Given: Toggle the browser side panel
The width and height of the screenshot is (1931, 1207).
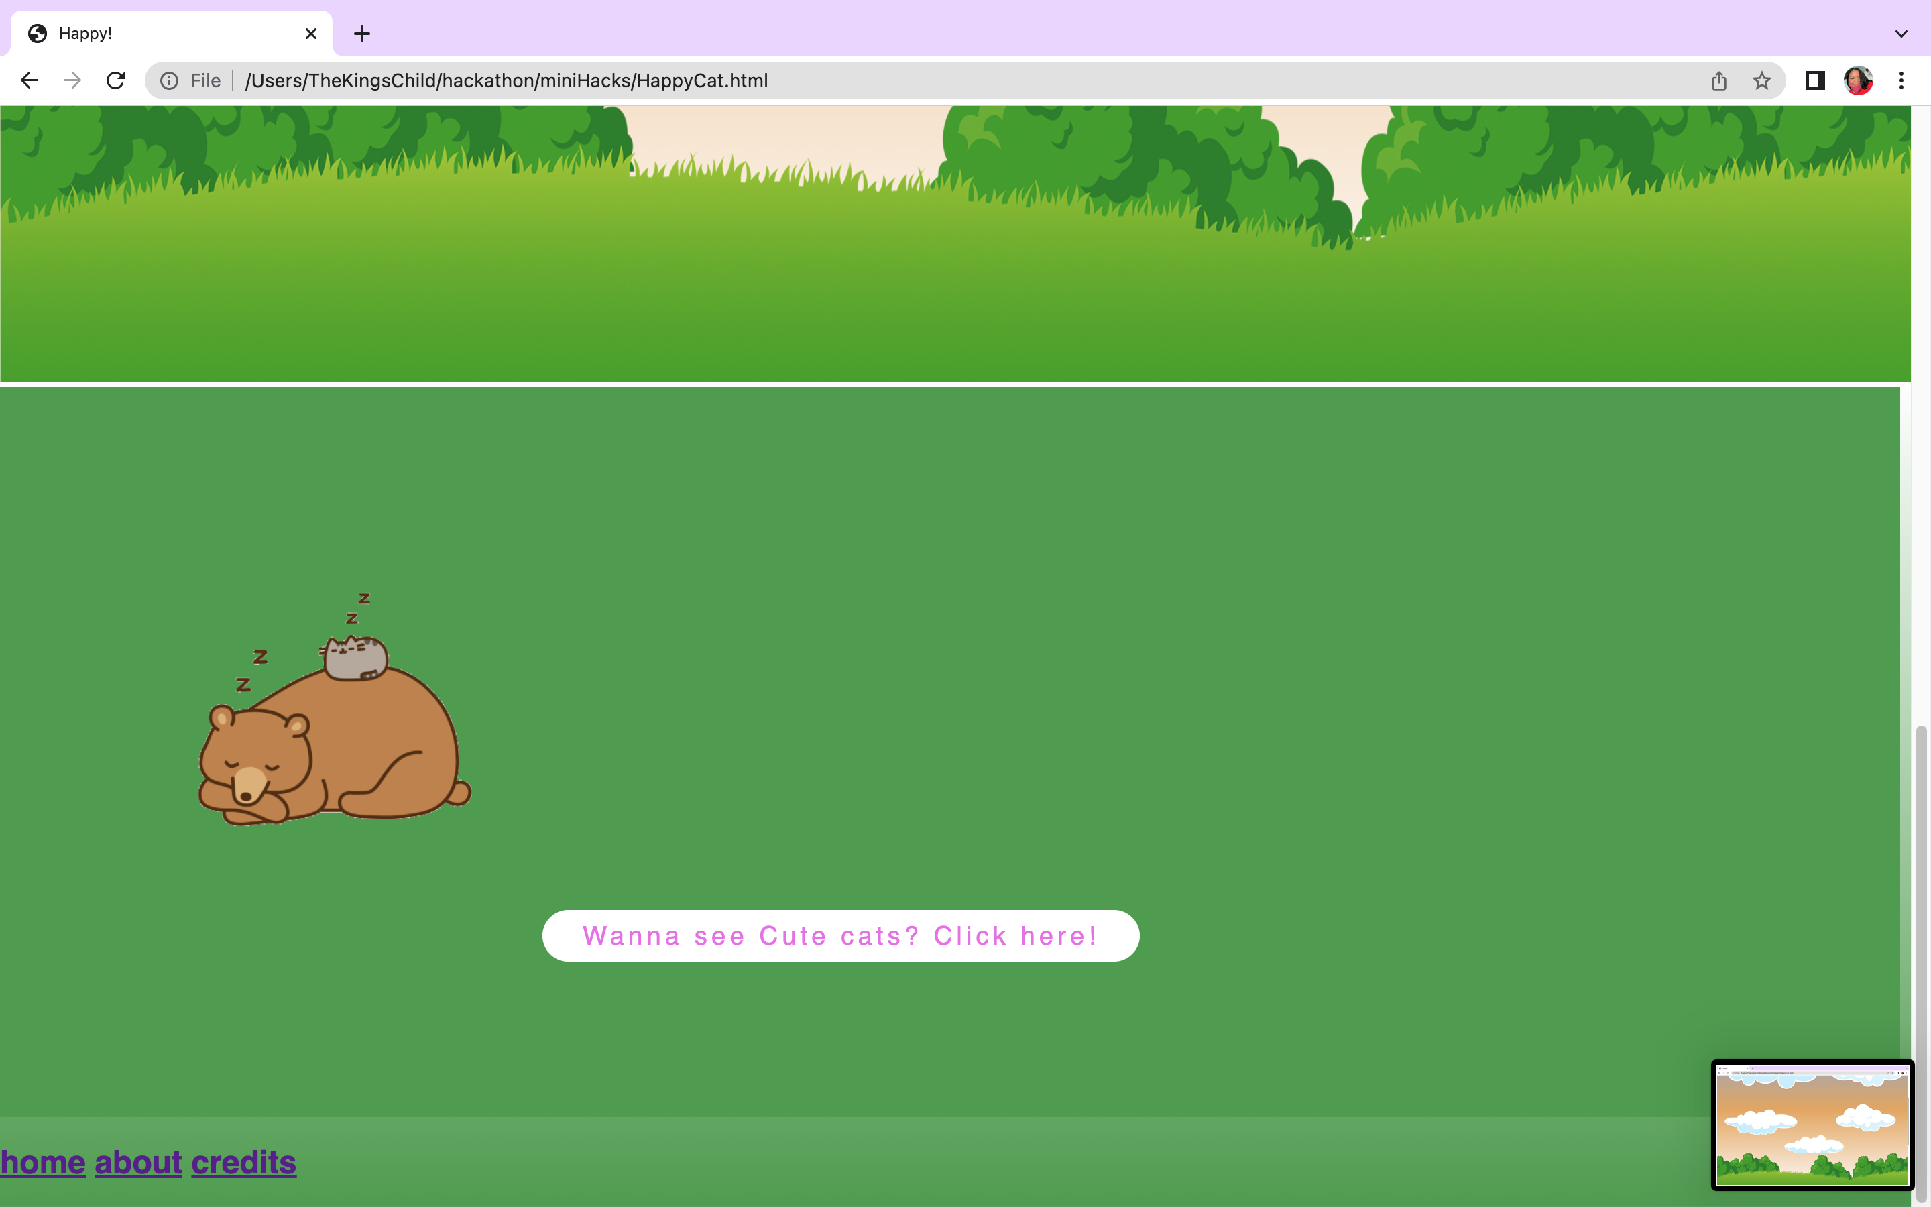Looking at the screenshot, I should coord(1815,80).
